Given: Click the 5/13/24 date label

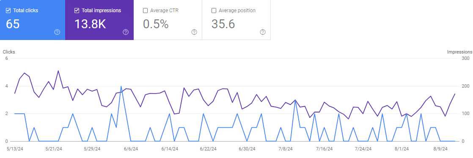Looking at the screenshot, I should coord(15,149).
